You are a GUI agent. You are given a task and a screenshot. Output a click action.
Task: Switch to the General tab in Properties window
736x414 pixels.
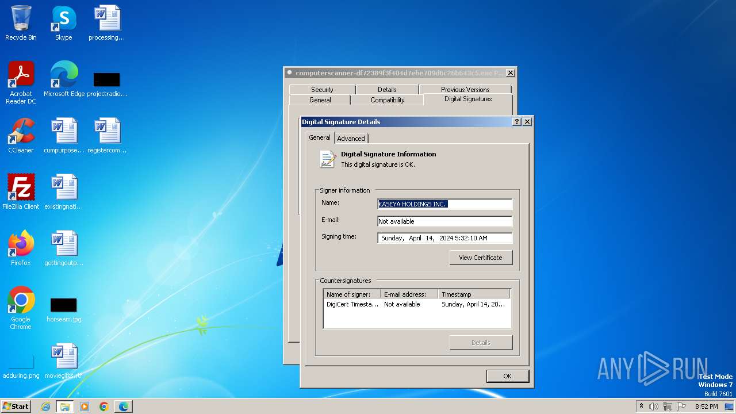point(320,100)
